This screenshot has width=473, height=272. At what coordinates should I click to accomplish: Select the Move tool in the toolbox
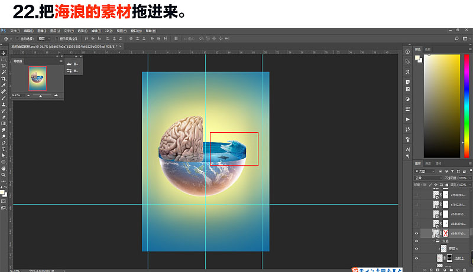click(4, 53)
